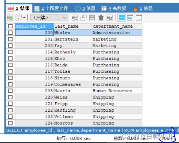This screenshot has height=143, width=179.
Task: Check the box for Tobias row
Action: (x=10, y=72)
